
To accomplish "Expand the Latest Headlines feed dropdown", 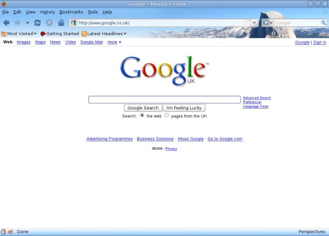I will (125, 33).
